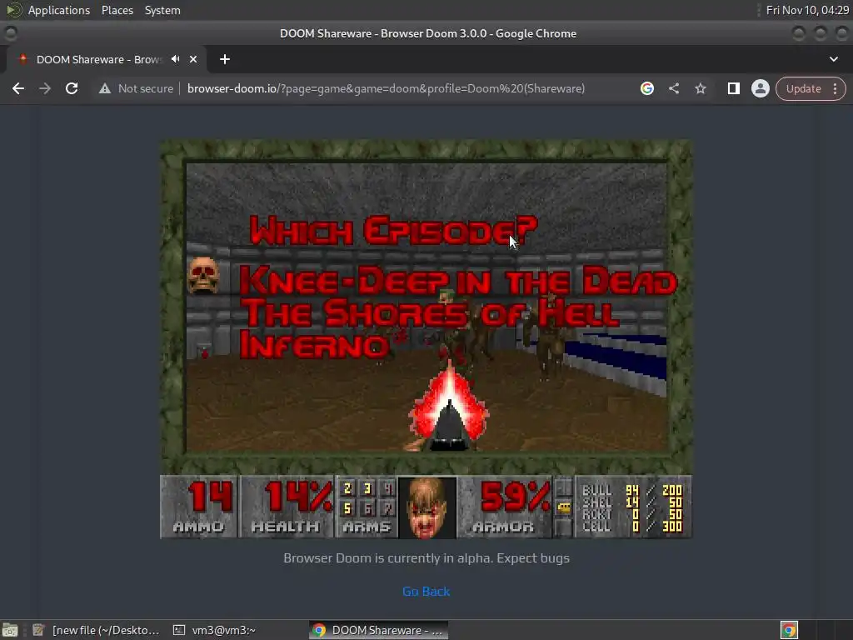Click the show desktop taskbar icon

(x=10, y=630)
